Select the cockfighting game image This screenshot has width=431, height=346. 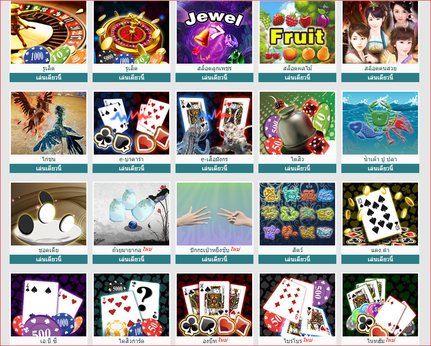point(49,123)
